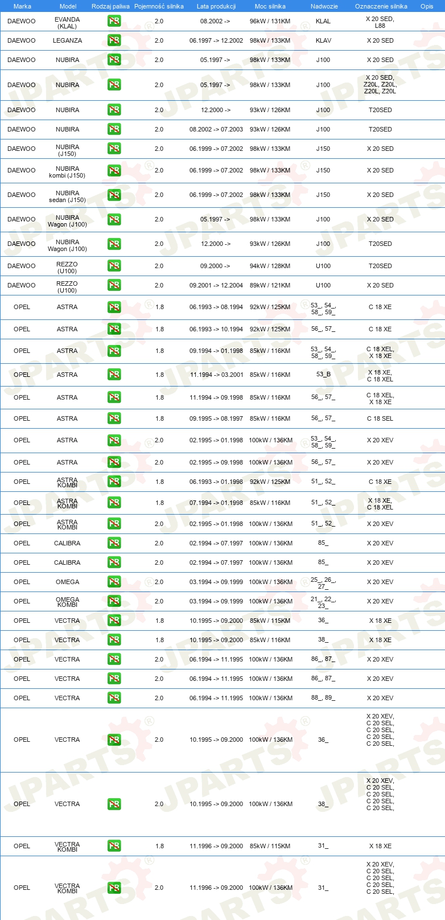Click fuel icon for Vectra 85kW / 115KM 36_ row

point(114,621)
